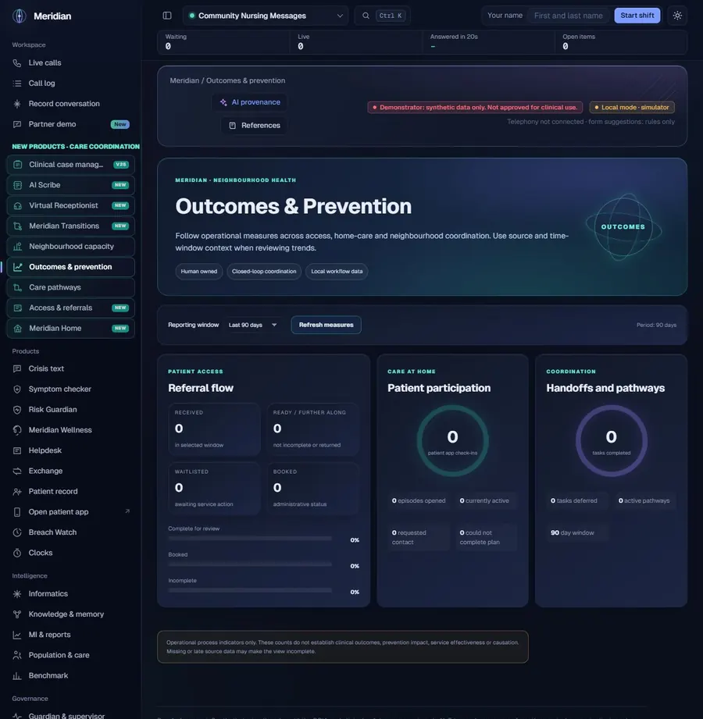This screenshot has height=719, width=703.
Task: Click the external link arrow for Open patient app
Action: pos(127,511)
